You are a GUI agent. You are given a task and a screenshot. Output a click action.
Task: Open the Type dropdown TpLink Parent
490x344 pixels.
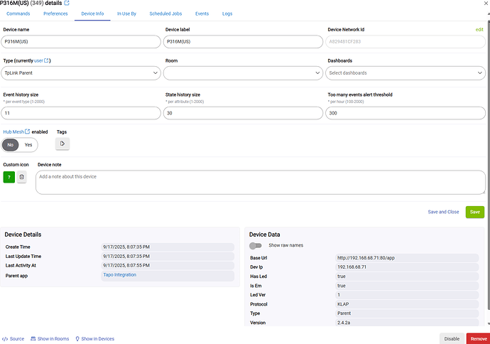pos(81,73)
